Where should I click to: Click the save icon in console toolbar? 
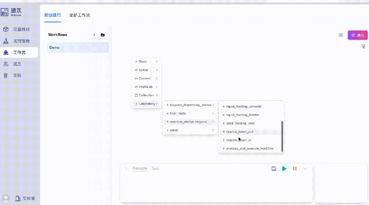tap(274, 169)
